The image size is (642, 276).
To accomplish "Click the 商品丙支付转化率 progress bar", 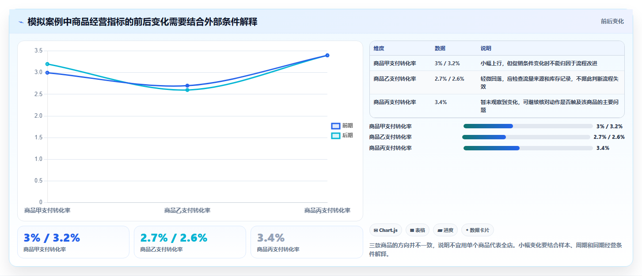I will coord(528,148).
